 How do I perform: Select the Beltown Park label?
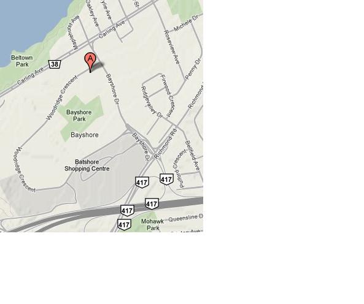click(22, 61)
